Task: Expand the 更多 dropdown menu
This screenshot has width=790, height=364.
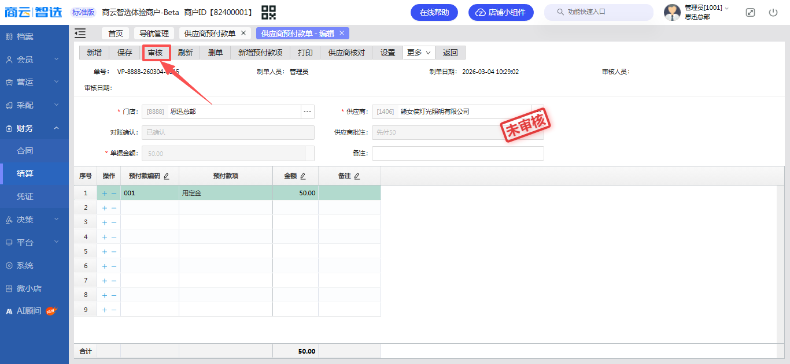Action: 419,53
